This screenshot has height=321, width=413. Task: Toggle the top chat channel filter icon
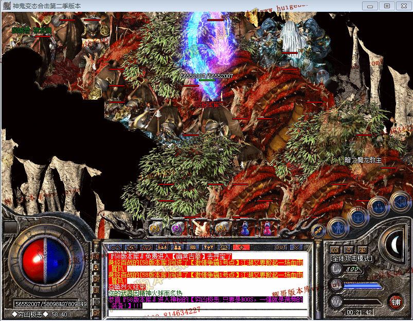[96, 257]
